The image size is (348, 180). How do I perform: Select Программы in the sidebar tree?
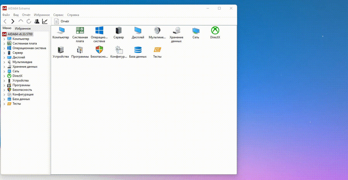coord(21,85)
